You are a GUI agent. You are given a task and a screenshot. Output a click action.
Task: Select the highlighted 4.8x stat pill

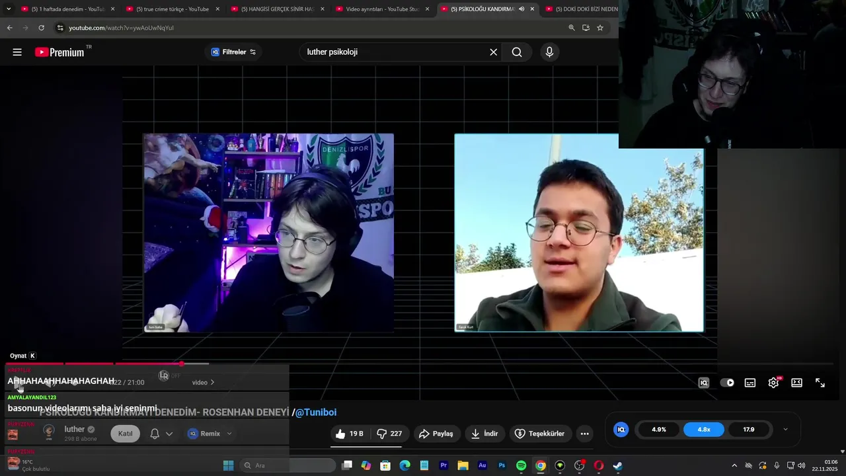click(704, 430)
